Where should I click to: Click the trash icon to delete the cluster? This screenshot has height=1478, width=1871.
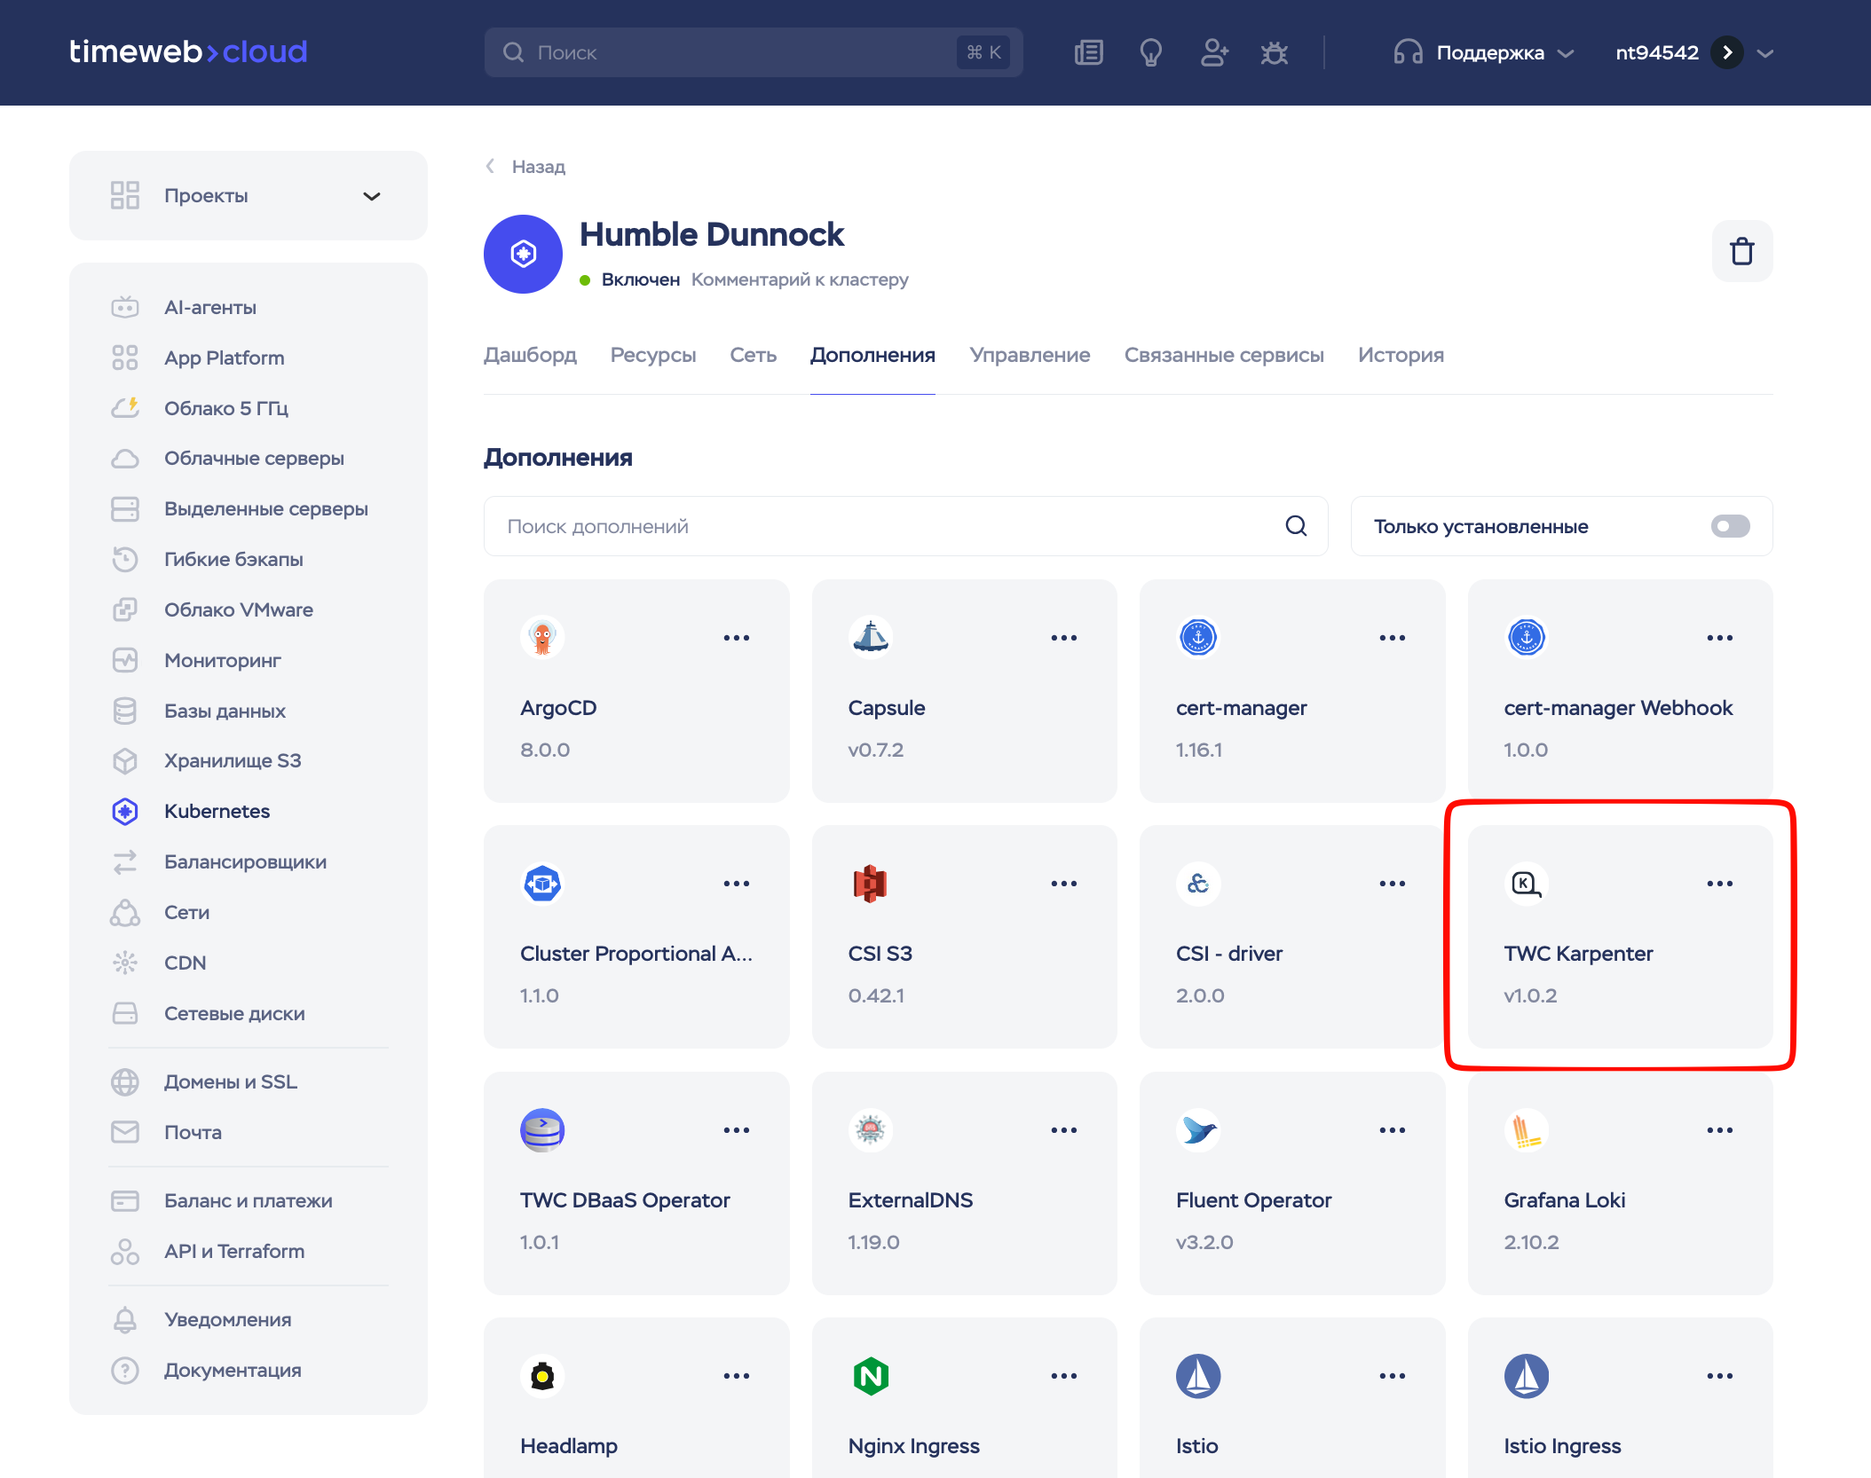pos(1741,251)
